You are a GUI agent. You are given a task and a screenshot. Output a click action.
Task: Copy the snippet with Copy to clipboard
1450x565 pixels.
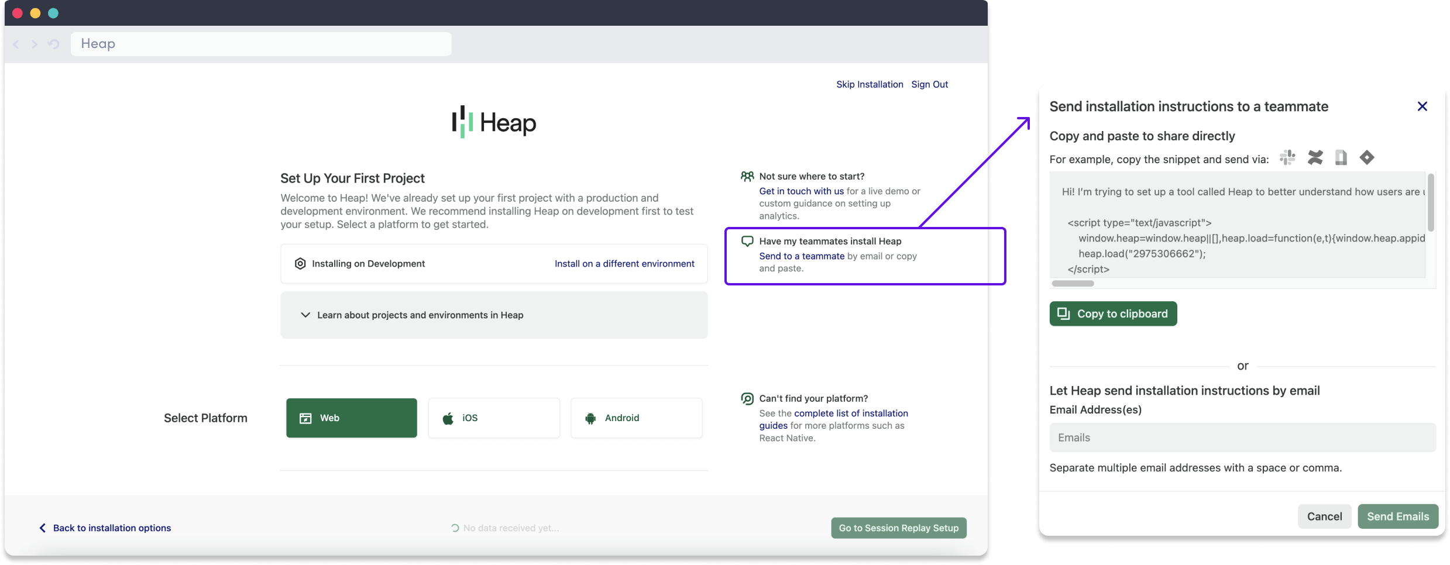click(x=1113, y=314)
